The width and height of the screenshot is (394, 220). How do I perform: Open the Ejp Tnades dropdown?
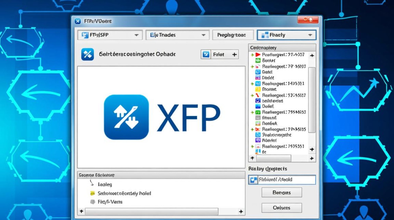coord(203,35)
